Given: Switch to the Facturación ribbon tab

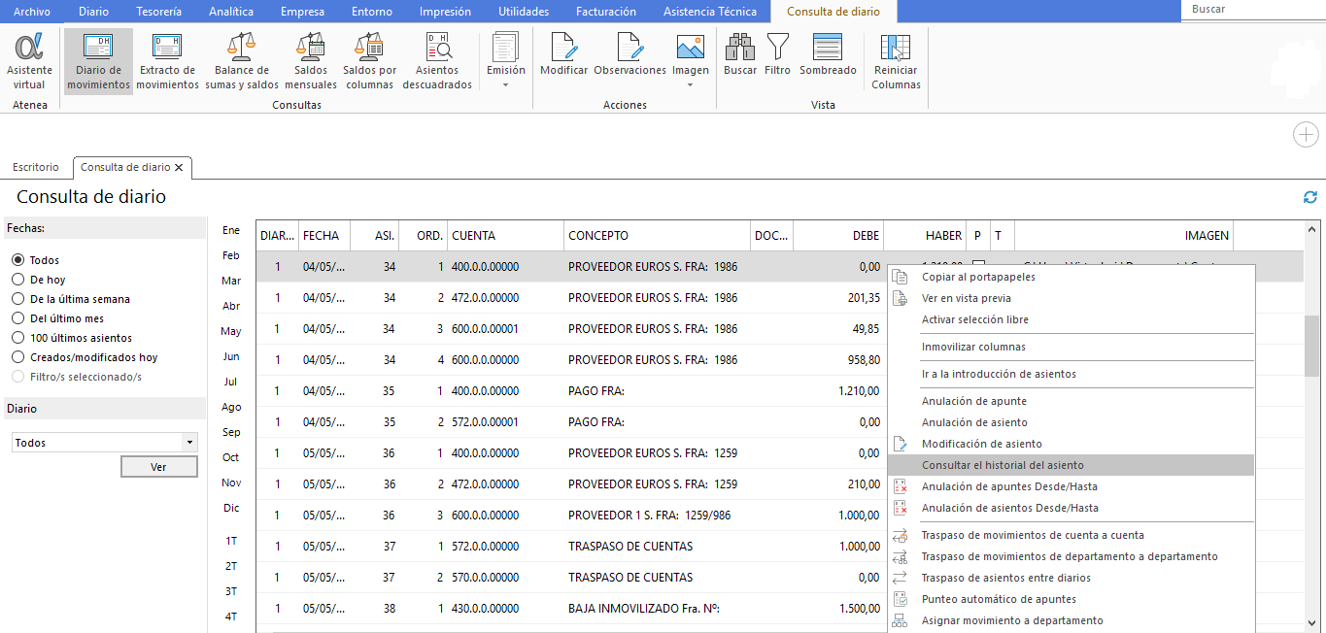Looking at the screenshot, I should click(x=605, y=12).
